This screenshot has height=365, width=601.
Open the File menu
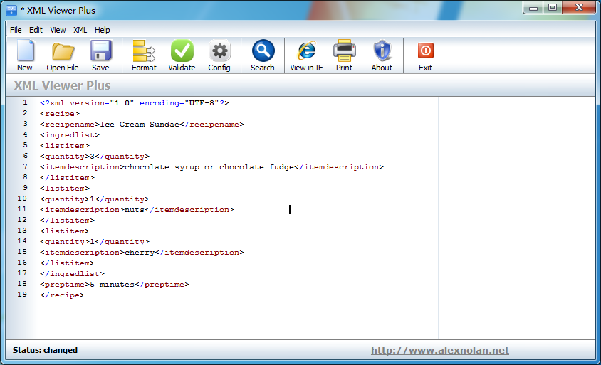click(16, 30)
